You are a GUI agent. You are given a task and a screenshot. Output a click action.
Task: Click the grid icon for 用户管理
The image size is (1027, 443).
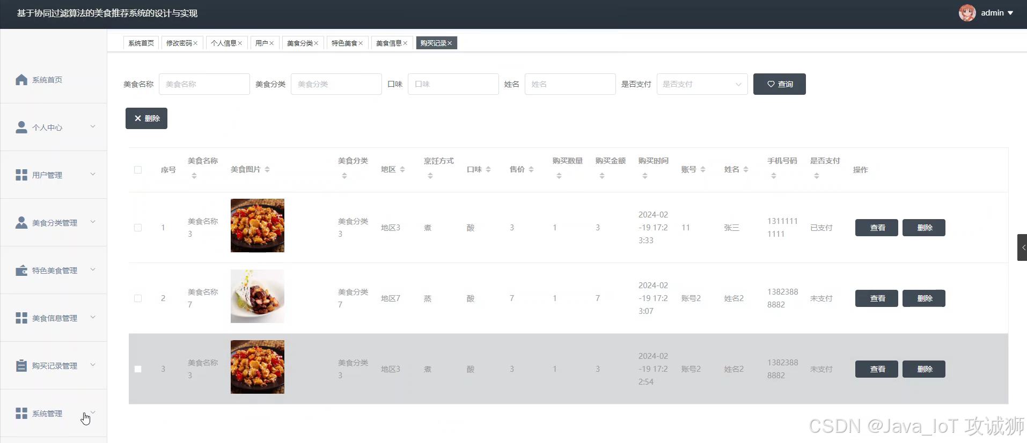pyautogui.click(x=21, y=175)
